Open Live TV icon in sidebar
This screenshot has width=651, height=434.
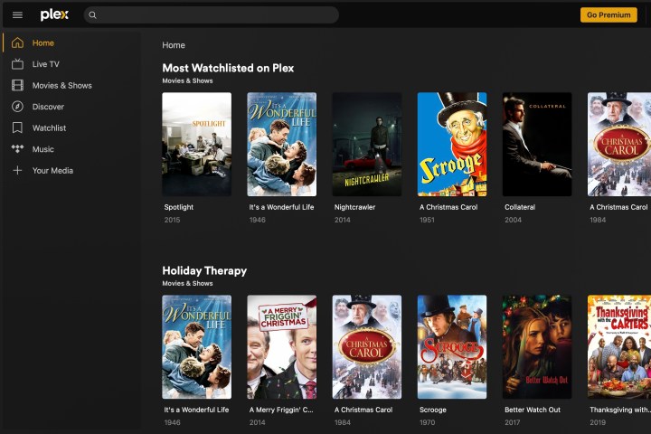(x=17, y=64)
